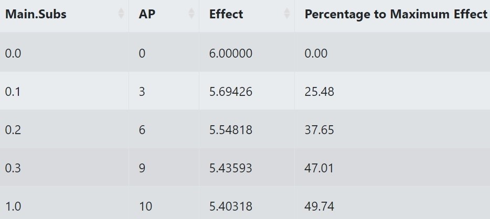Click the sort arrows beside AP
This screenshot has width=490, height=219.
pyautogui.click(x=191, y=14)
